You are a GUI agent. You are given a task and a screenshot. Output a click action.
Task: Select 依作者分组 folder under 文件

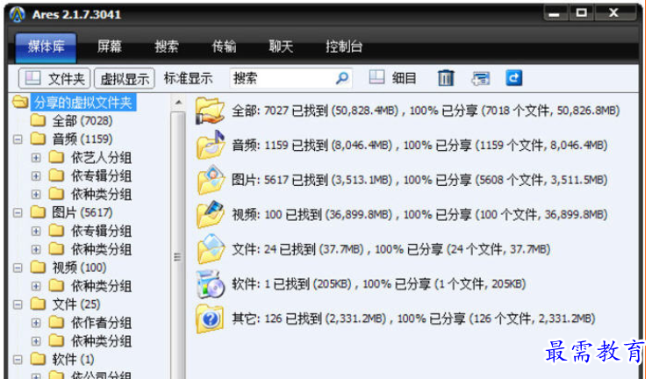click(x=102, y=323)
